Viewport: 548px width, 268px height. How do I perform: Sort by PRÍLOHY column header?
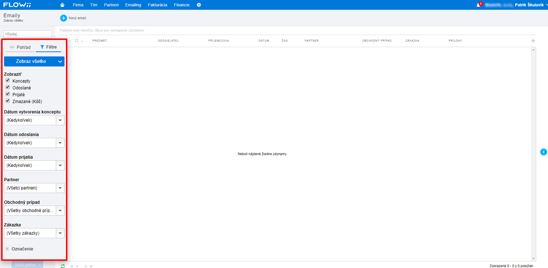click(455, 41)
